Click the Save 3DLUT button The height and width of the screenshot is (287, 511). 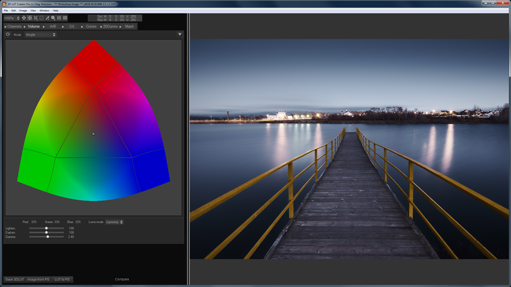(x=15, y=279)
